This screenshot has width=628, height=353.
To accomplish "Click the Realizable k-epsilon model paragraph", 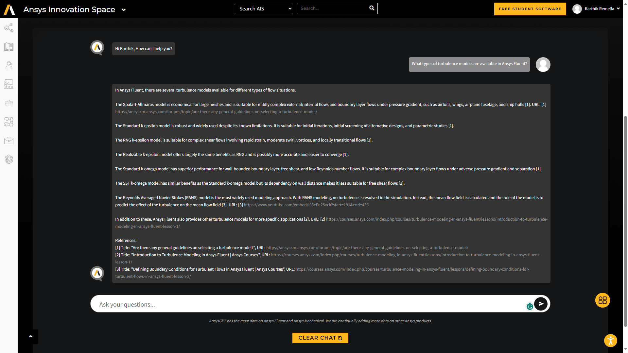I will [232, 155].
